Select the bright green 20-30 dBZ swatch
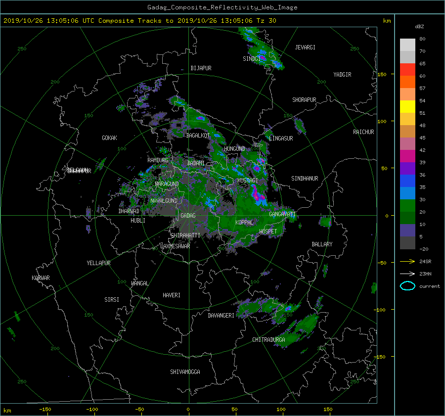This screenshot has height=416, width=445. [x=407, y=205]
